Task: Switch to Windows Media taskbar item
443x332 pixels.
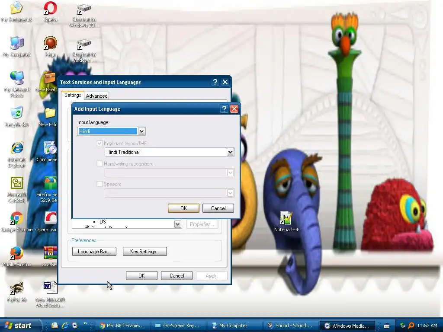Action: point(347,326)
